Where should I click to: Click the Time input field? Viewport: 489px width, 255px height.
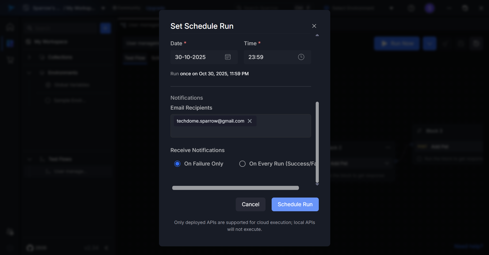[x=270, y=57]
